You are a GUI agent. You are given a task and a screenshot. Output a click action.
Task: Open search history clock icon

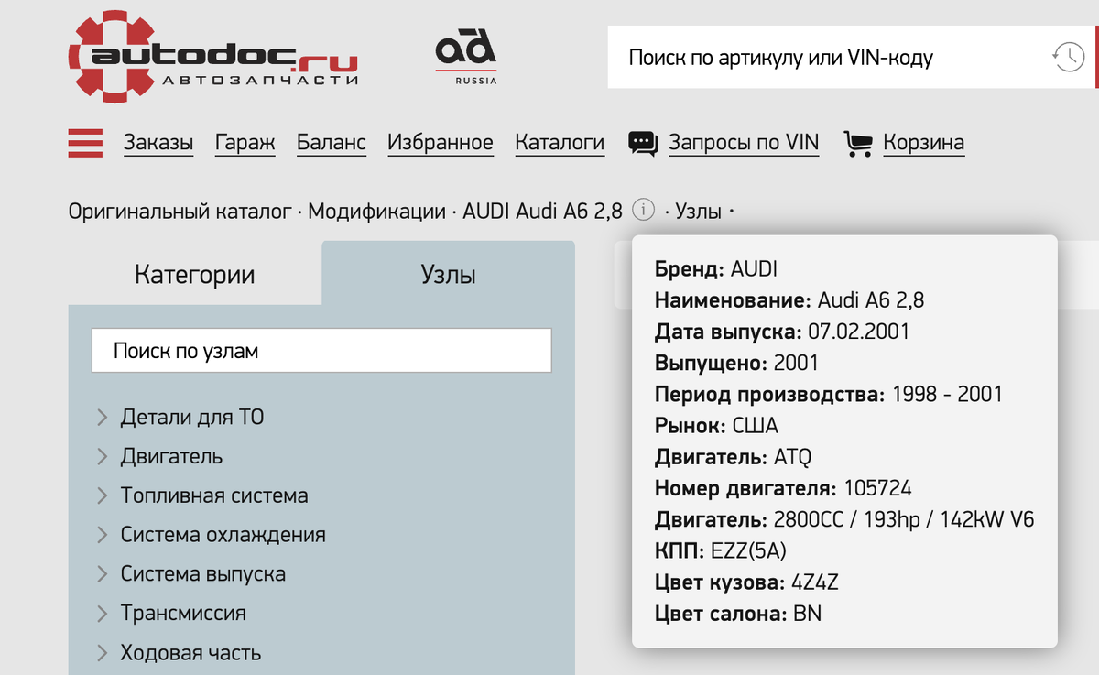(1067, 57)
